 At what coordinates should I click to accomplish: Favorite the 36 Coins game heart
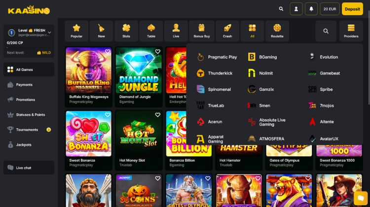[x=158, y=178]
